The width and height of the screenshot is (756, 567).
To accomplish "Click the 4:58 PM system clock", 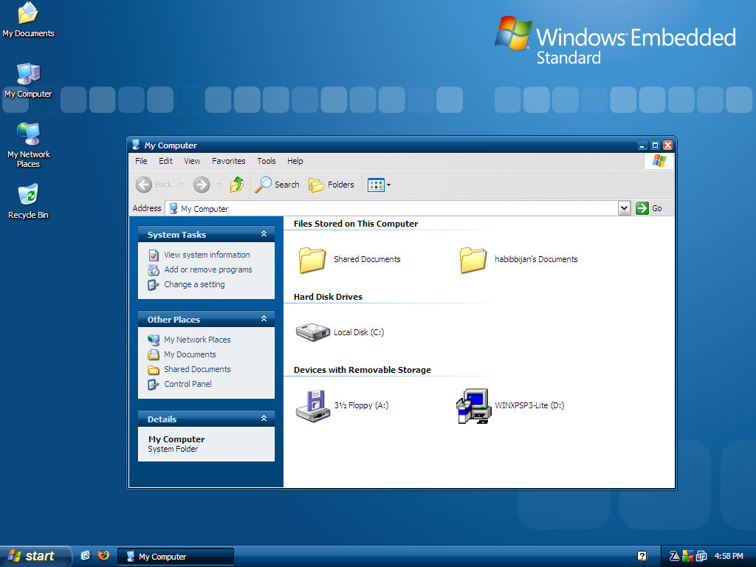I will 729,557.
